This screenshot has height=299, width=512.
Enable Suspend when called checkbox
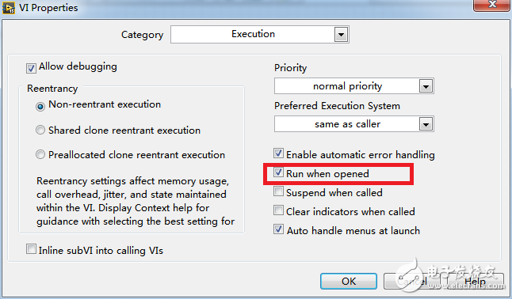click(x=278, y=191)
